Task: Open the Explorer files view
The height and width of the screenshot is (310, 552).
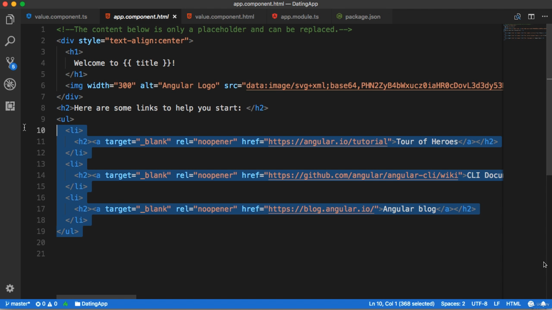Action: pos(10,19)
